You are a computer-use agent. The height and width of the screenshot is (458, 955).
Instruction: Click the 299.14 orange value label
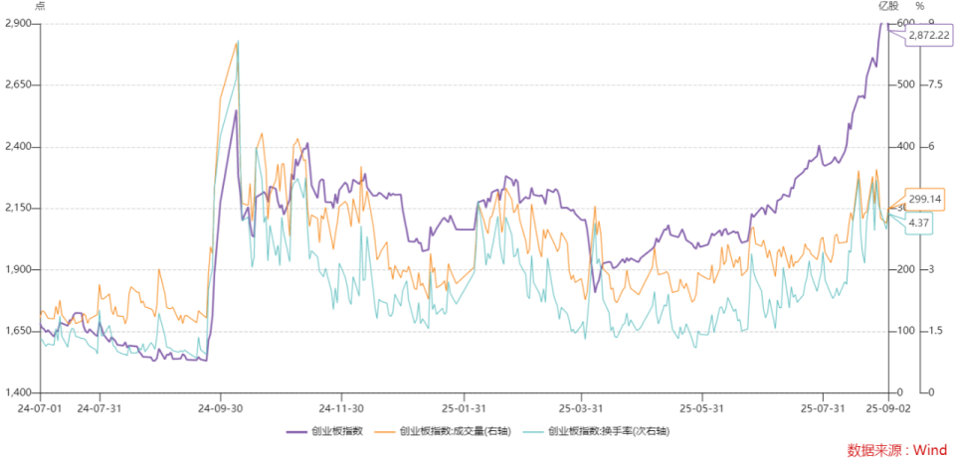(x=925, y=199)
